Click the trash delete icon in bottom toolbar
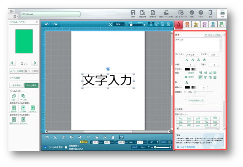Screen dimensions: 243x167 (47, 137)
